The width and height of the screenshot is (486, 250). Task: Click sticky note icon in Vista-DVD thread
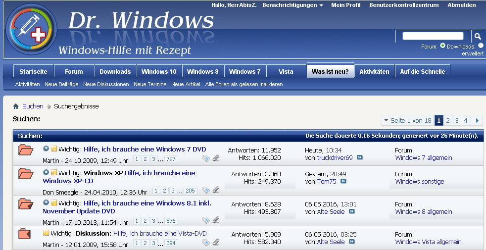point(46,233)
